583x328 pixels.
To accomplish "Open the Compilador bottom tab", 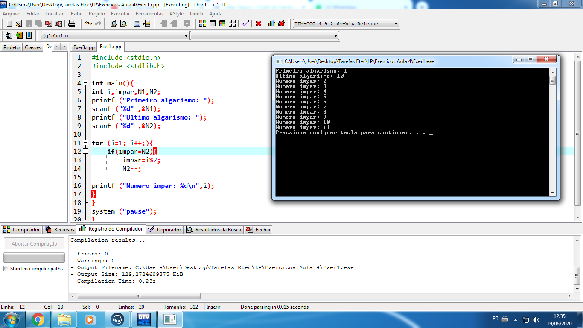I will point(22,229).
